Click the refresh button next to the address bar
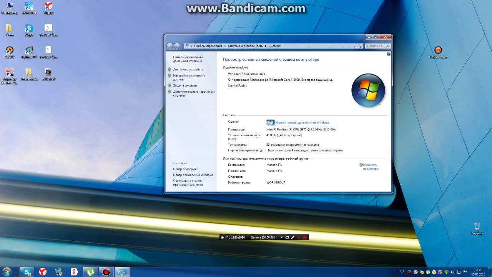The image size is (492, 277). pos(360,46)
